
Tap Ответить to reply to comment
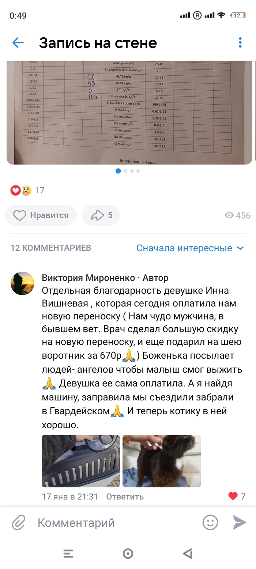125,497
